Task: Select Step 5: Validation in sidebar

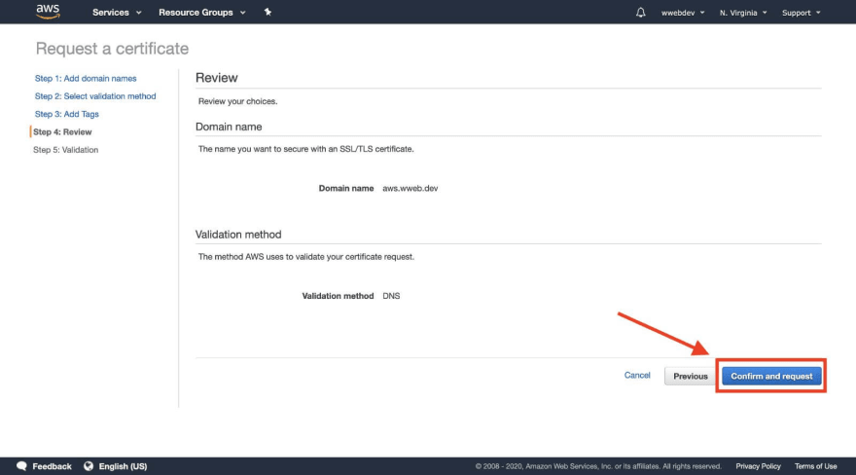Action: click(65, 150)
